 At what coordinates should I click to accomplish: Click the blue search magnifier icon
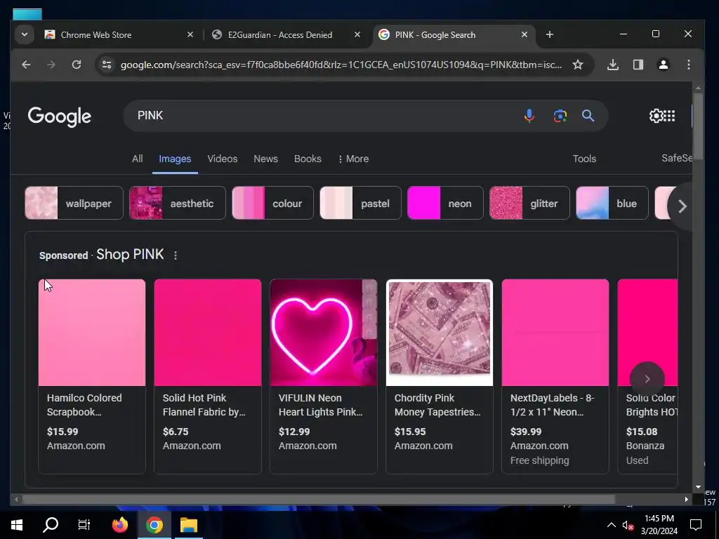click(x=588, y=116)
